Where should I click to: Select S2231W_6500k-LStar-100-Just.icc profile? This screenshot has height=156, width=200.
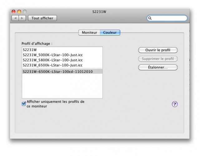click(x=62, y=65)
